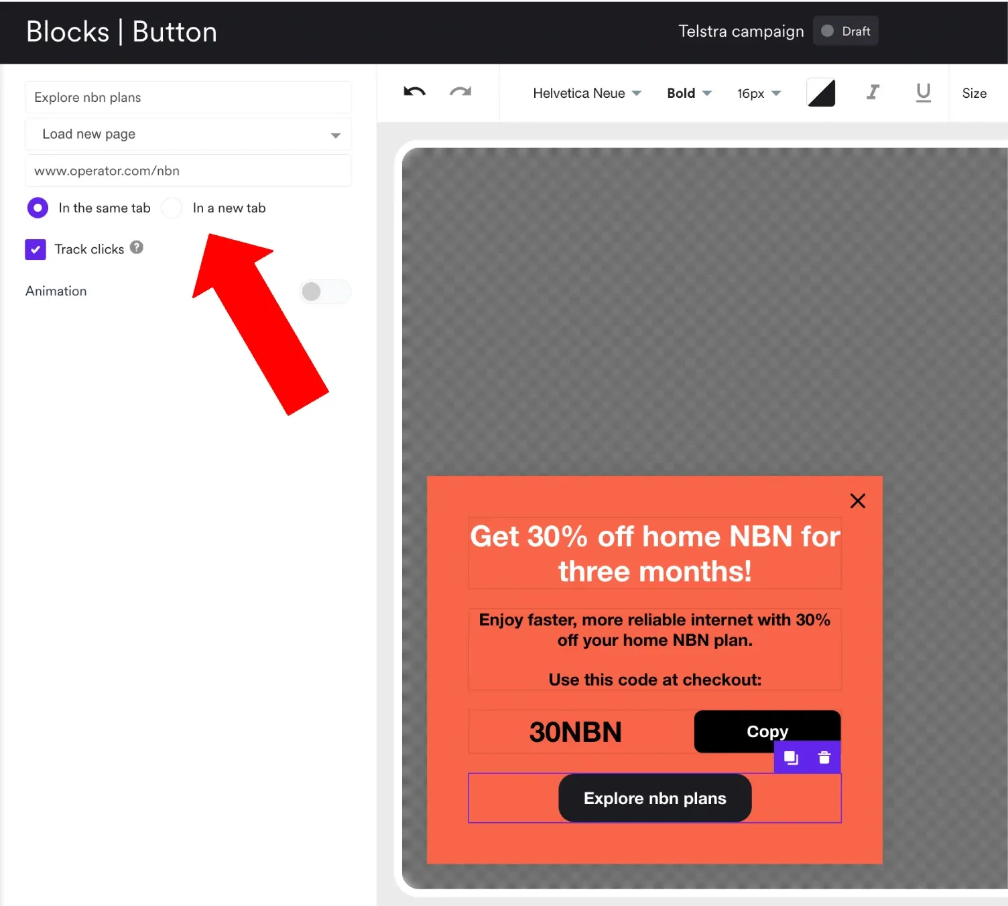The image size is (1008, 906).
Task: Close the popup with the X icon
Action: point(857,501)
